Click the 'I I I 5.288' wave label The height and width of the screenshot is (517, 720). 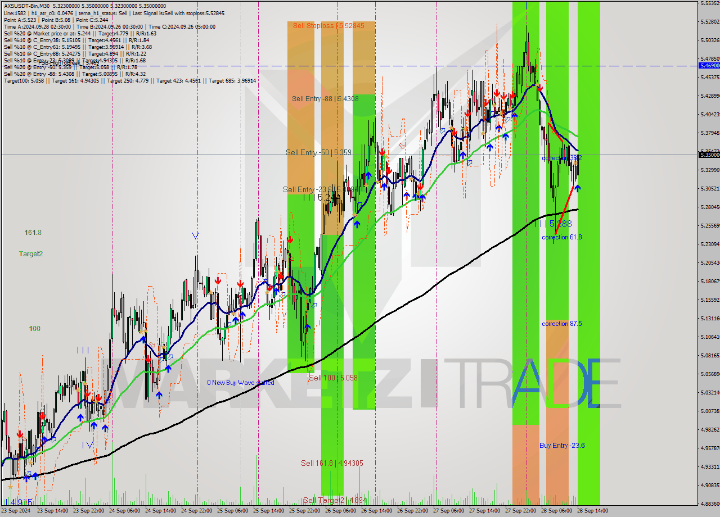553,224
